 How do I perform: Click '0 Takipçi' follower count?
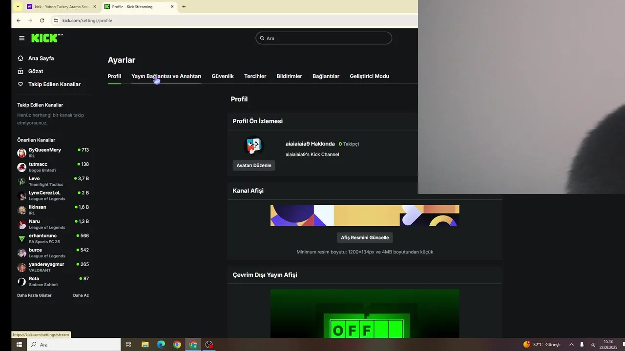(349, 144)
